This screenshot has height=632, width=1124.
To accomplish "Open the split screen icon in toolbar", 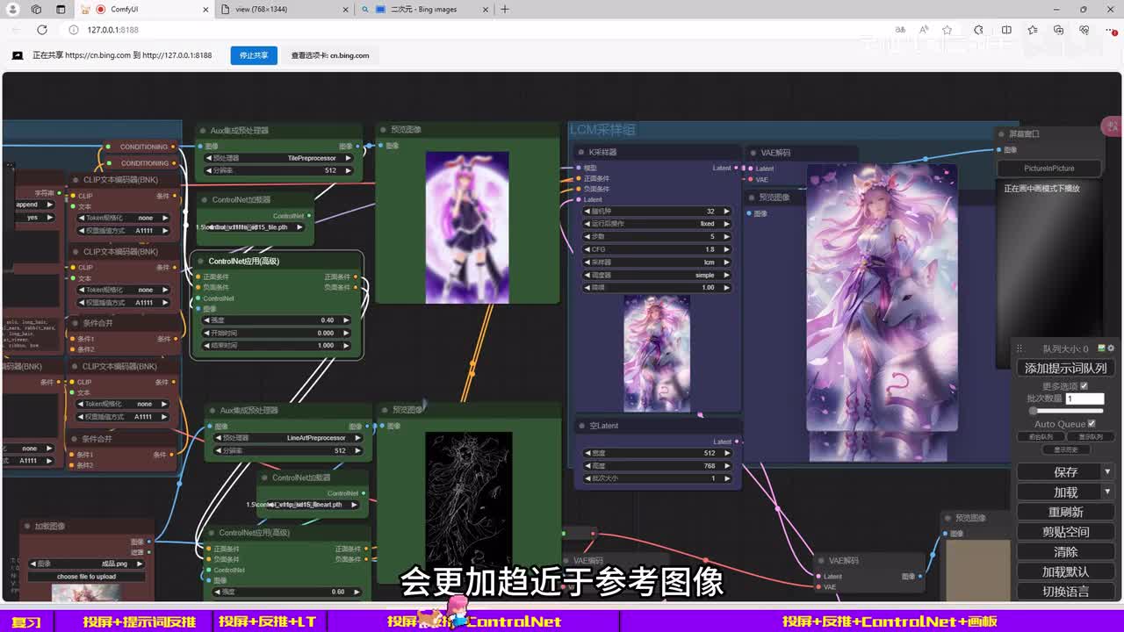I will (1006, 30).
